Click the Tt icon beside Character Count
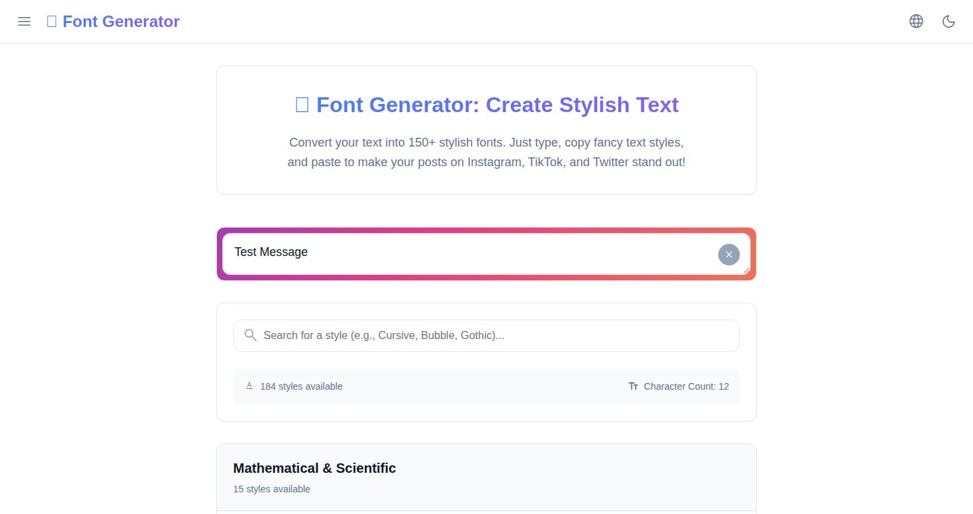Screen dimensions: 973x514 633,386
